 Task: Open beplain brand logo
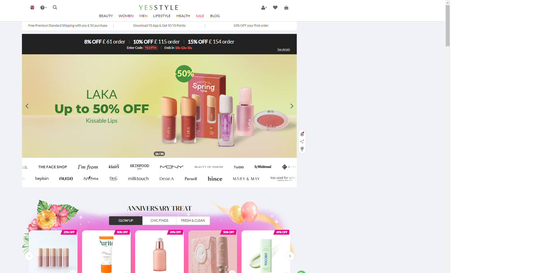pos(42,178)
